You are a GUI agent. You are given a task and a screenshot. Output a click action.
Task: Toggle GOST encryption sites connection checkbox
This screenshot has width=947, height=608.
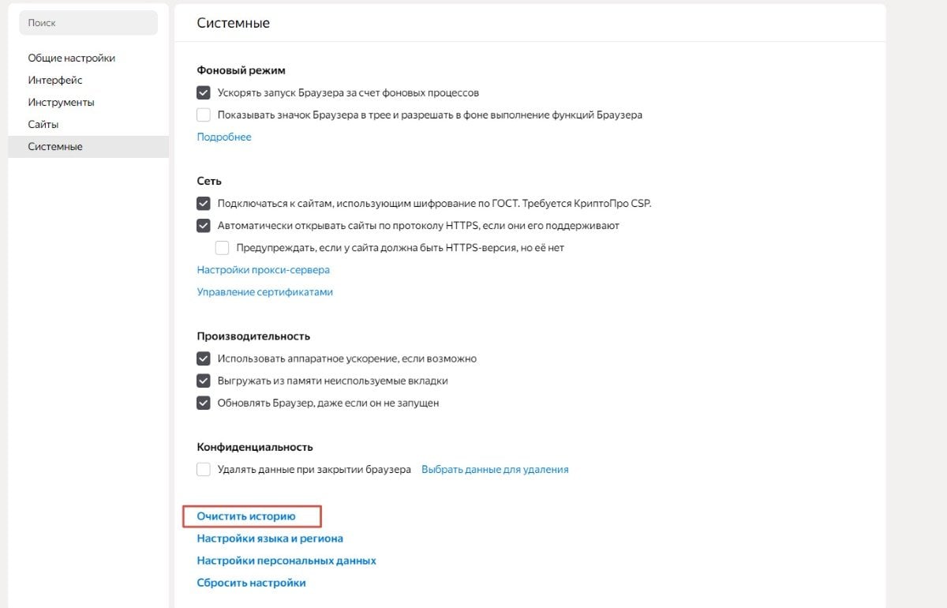(204, 203)
